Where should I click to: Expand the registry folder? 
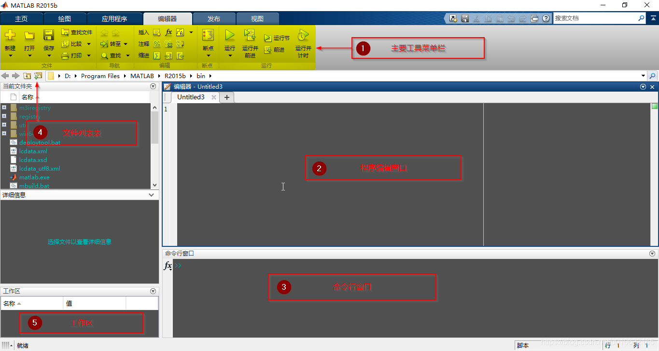(x=4, y=116)
